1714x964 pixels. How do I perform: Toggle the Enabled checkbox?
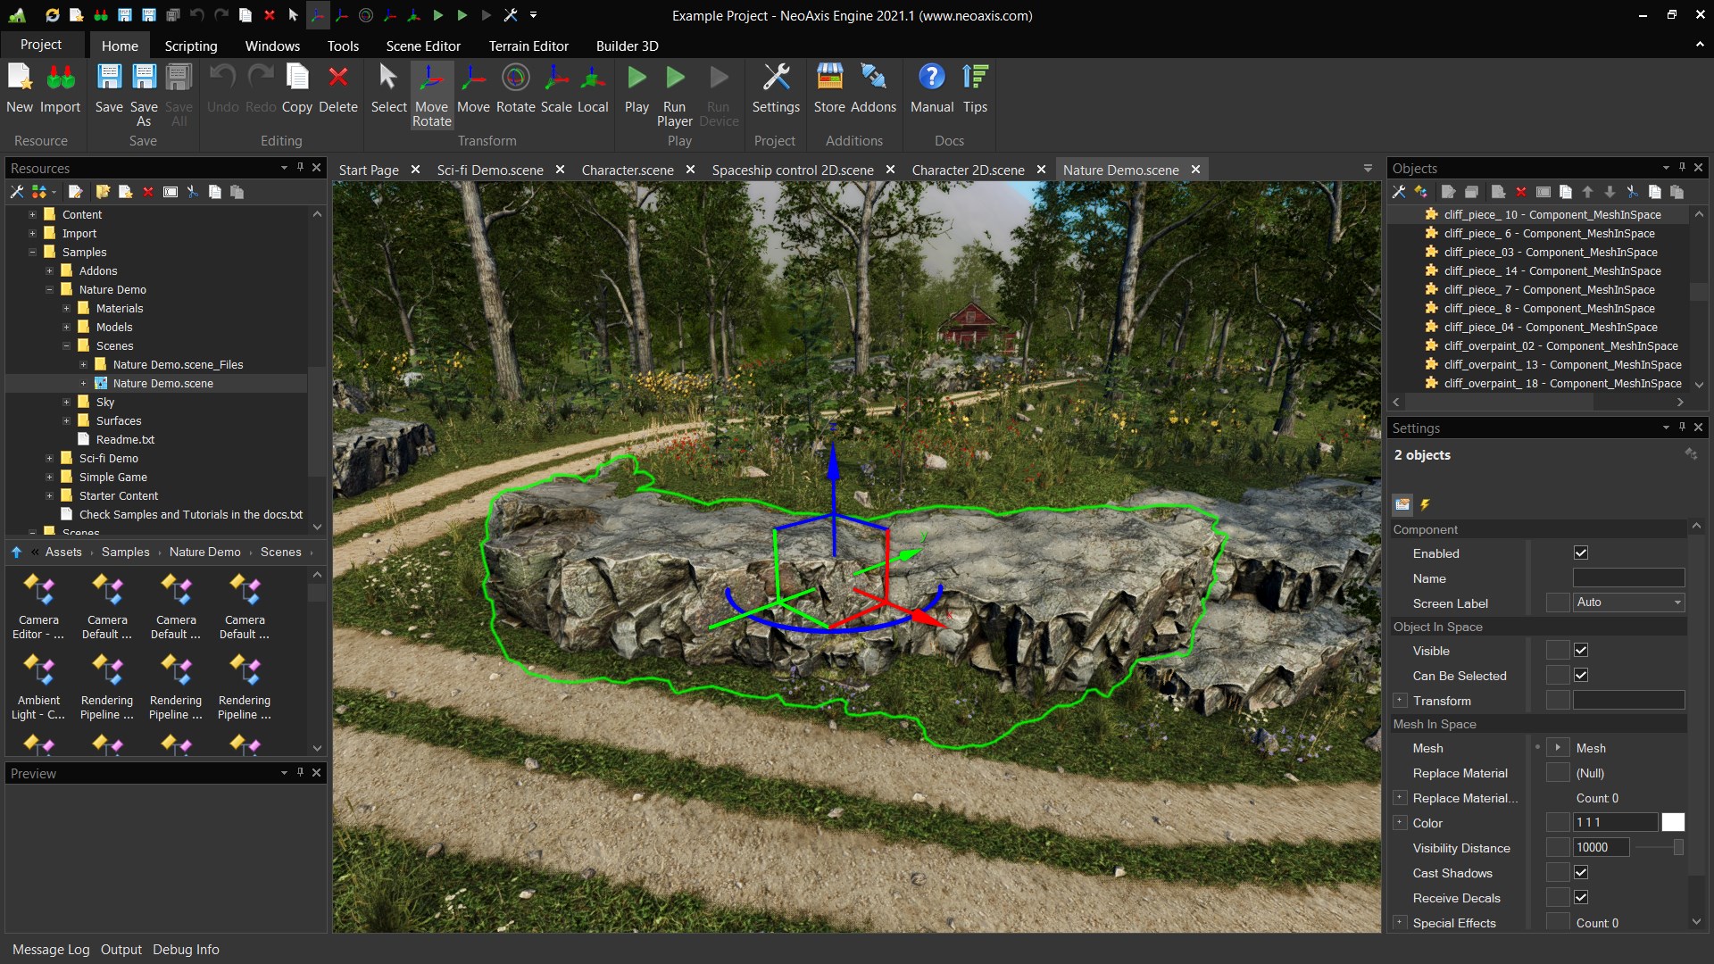point(1581,553)
